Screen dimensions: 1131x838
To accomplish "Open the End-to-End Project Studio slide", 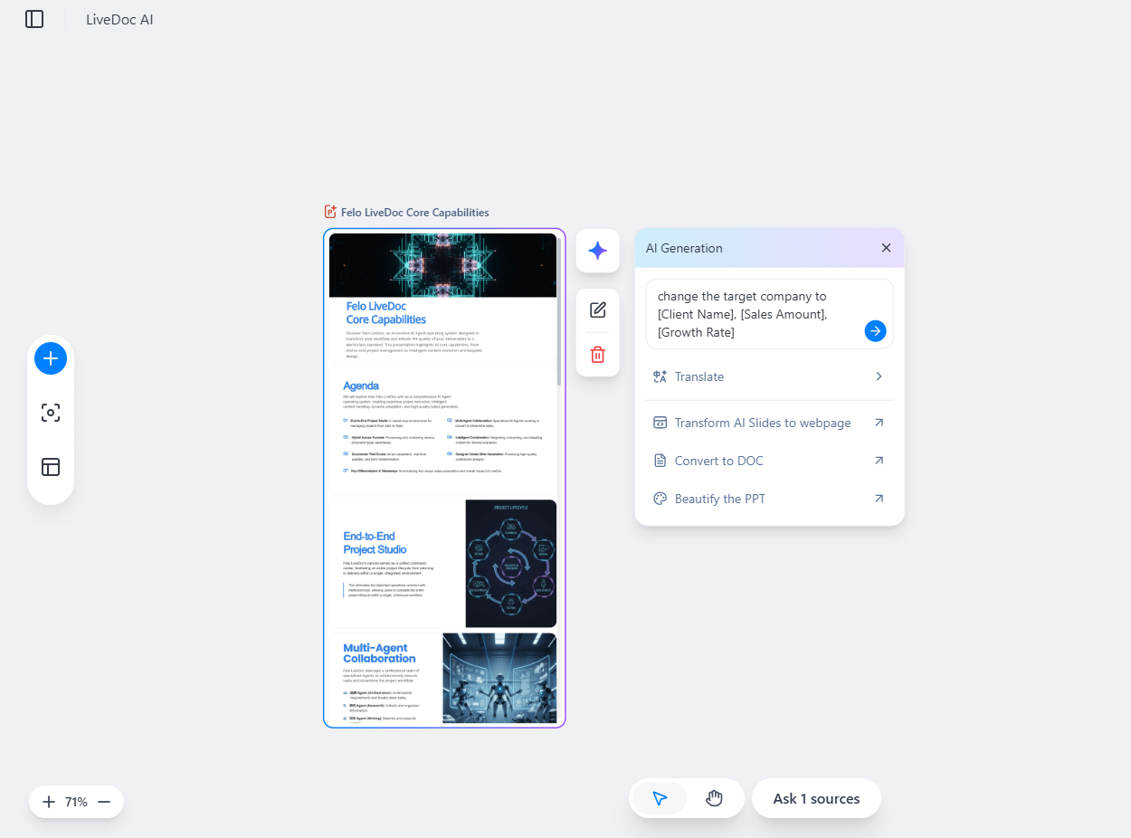I will pyautogui.click(x=443, y=563).
